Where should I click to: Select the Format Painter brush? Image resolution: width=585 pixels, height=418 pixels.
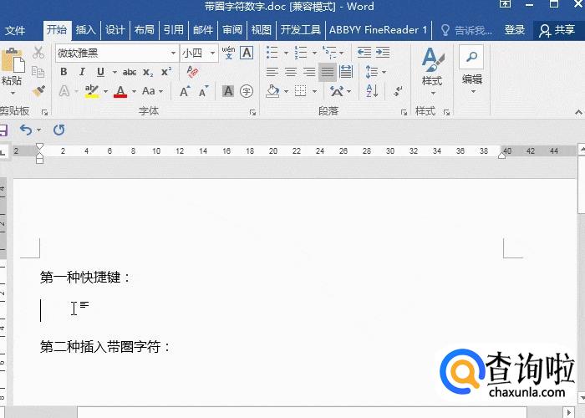tap(38, 90)
